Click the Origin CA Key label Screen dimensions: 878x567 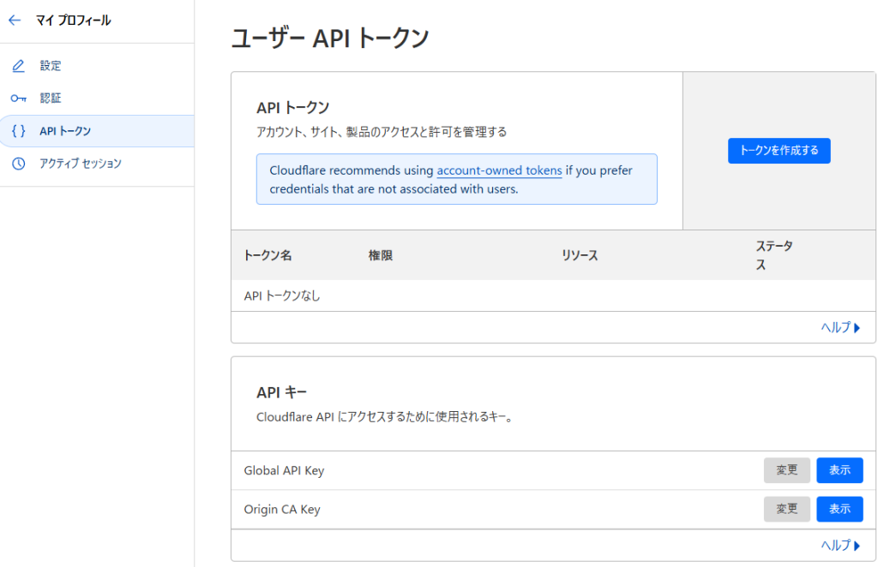[282, 510]
